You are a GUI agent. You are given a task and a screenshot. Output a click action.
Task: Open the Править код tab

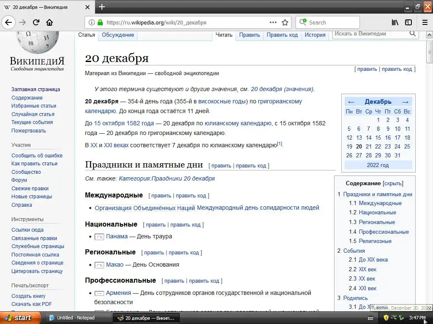tap(282, 35)
